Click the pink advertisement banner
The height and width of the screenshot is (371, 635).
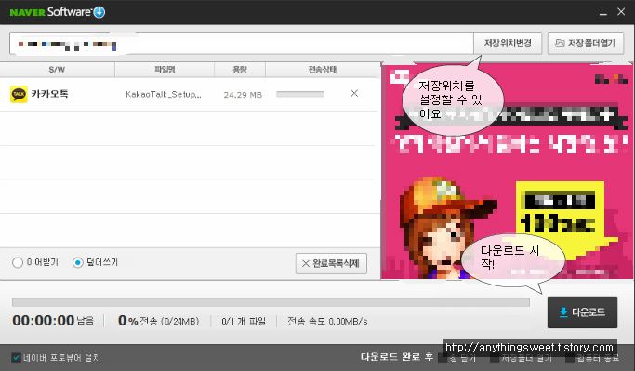coord(507,171)
